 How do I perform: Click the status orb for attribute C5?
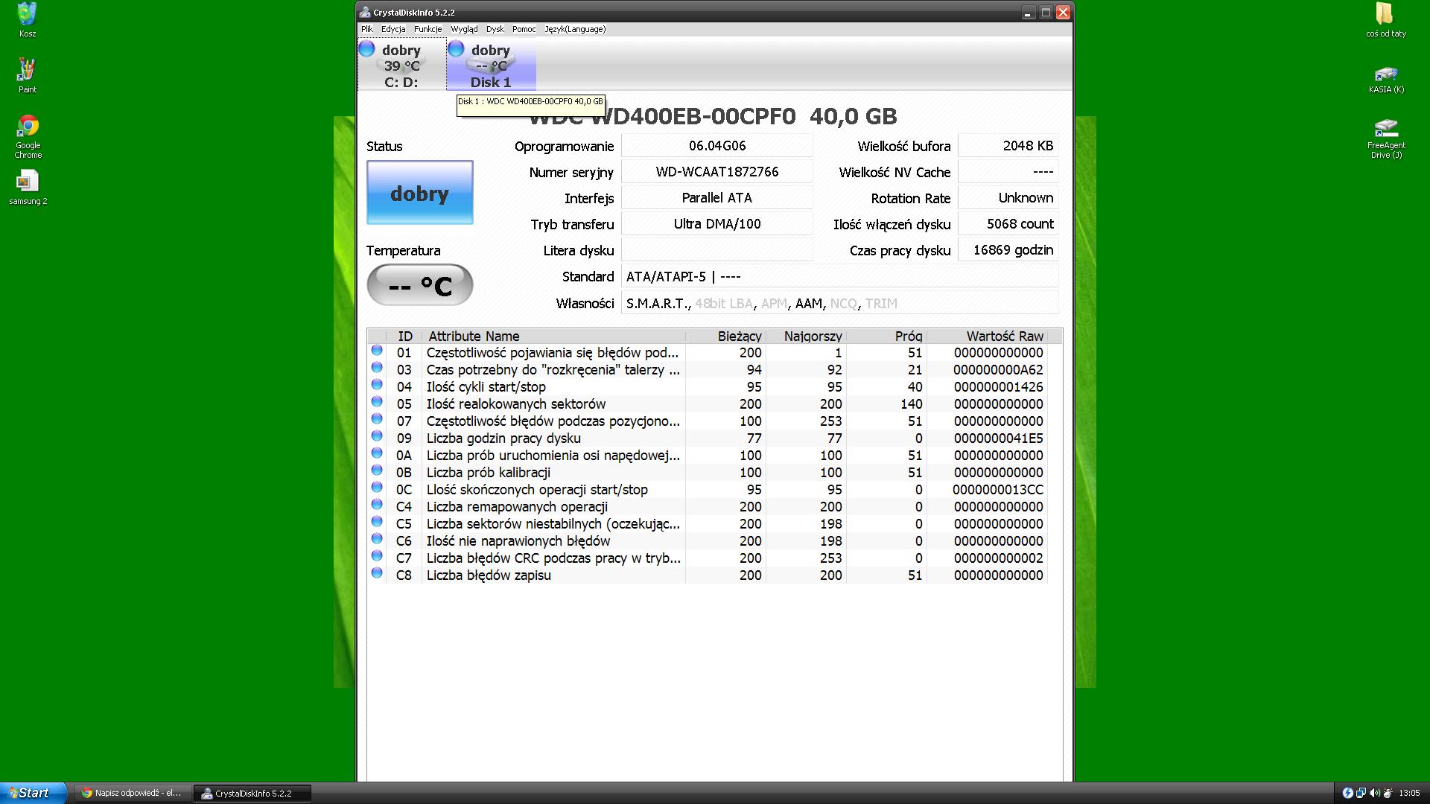pyautogui.click(x=377, y=522)
